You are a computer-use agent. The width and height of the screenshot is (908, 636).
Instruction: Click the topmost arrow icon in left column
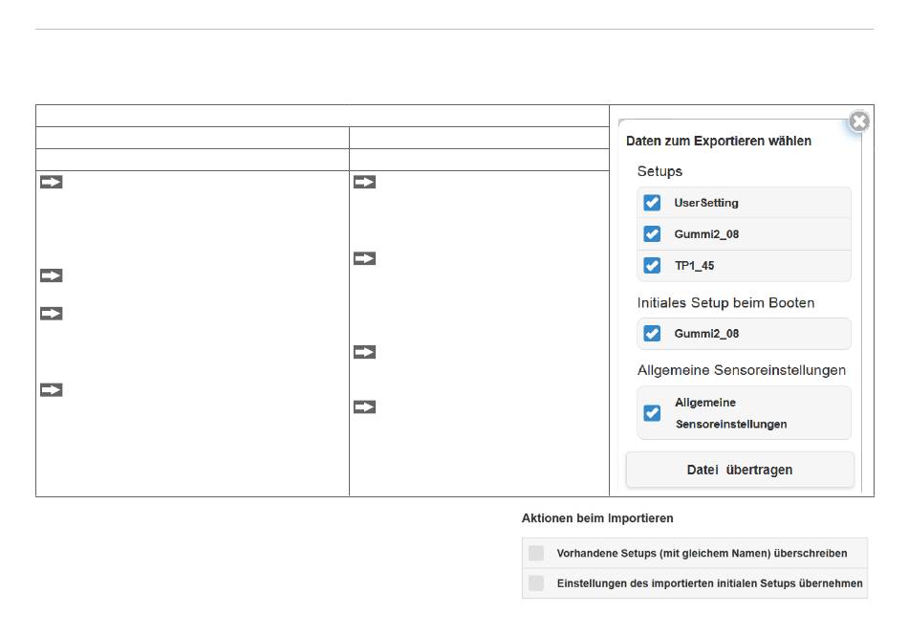(x=51, y=182)
